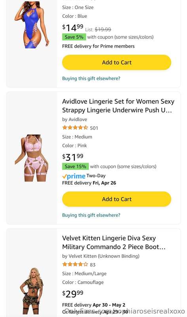Click the $14.99 price on blue bodysuit

point(73,28)
